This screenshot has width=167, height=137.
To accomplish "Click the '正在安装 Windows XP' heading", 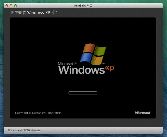I will click(x=30, y=13).
